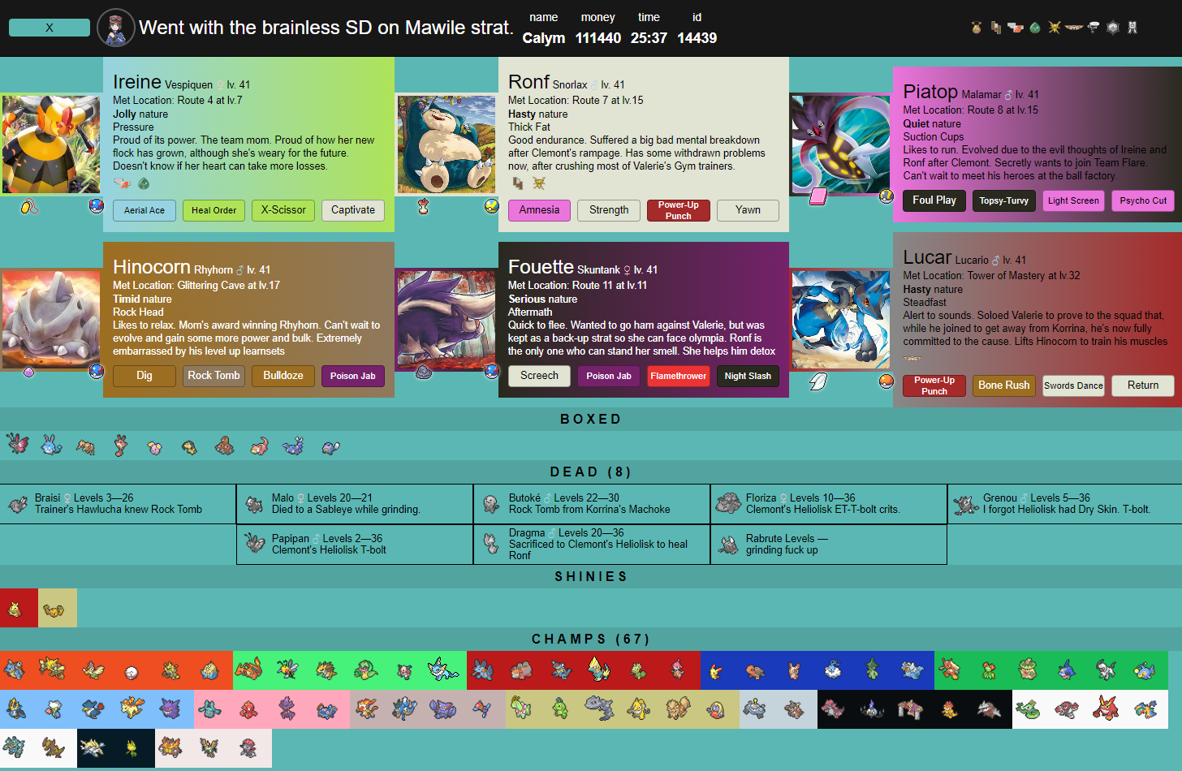1182x771 pixels.
Task: Select Ronf's Amnesia move
Action: (x=539, y=210)
